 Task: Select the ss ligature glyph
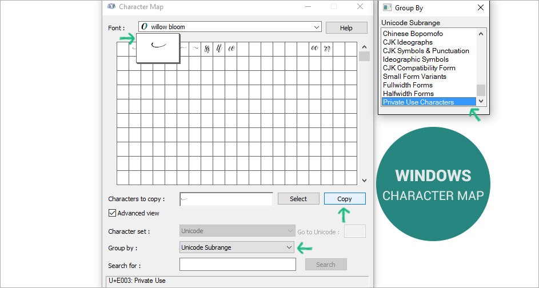[x=207, y=49]
